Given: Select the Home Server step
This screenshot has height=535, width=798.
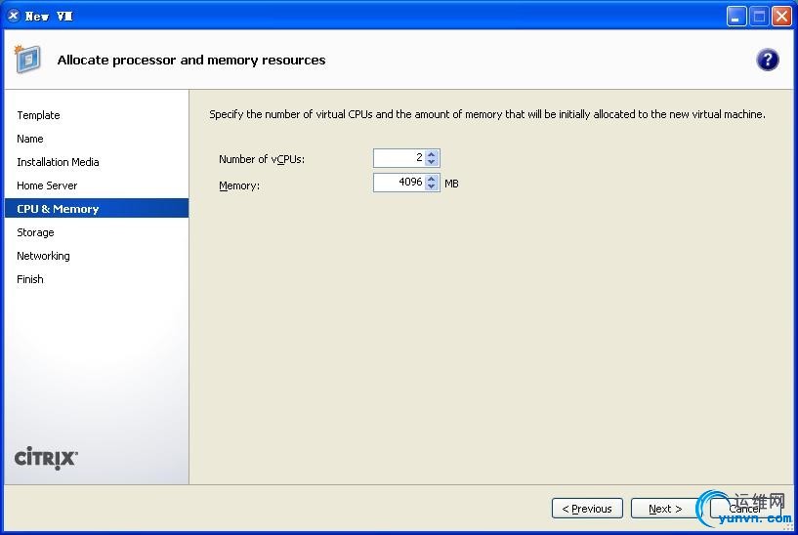Looking at the screenshot, I should point(47,185).
